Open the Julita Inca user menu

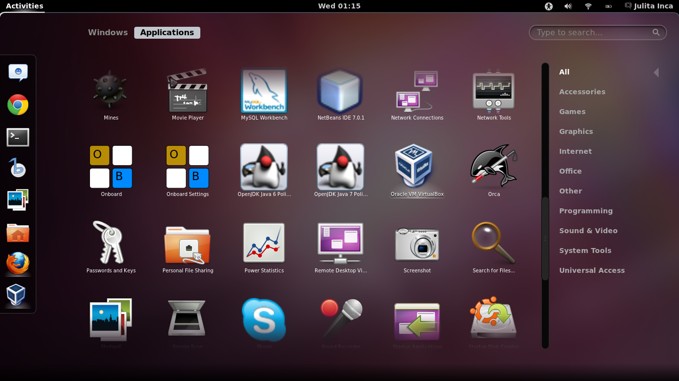(x=649, y=6)
